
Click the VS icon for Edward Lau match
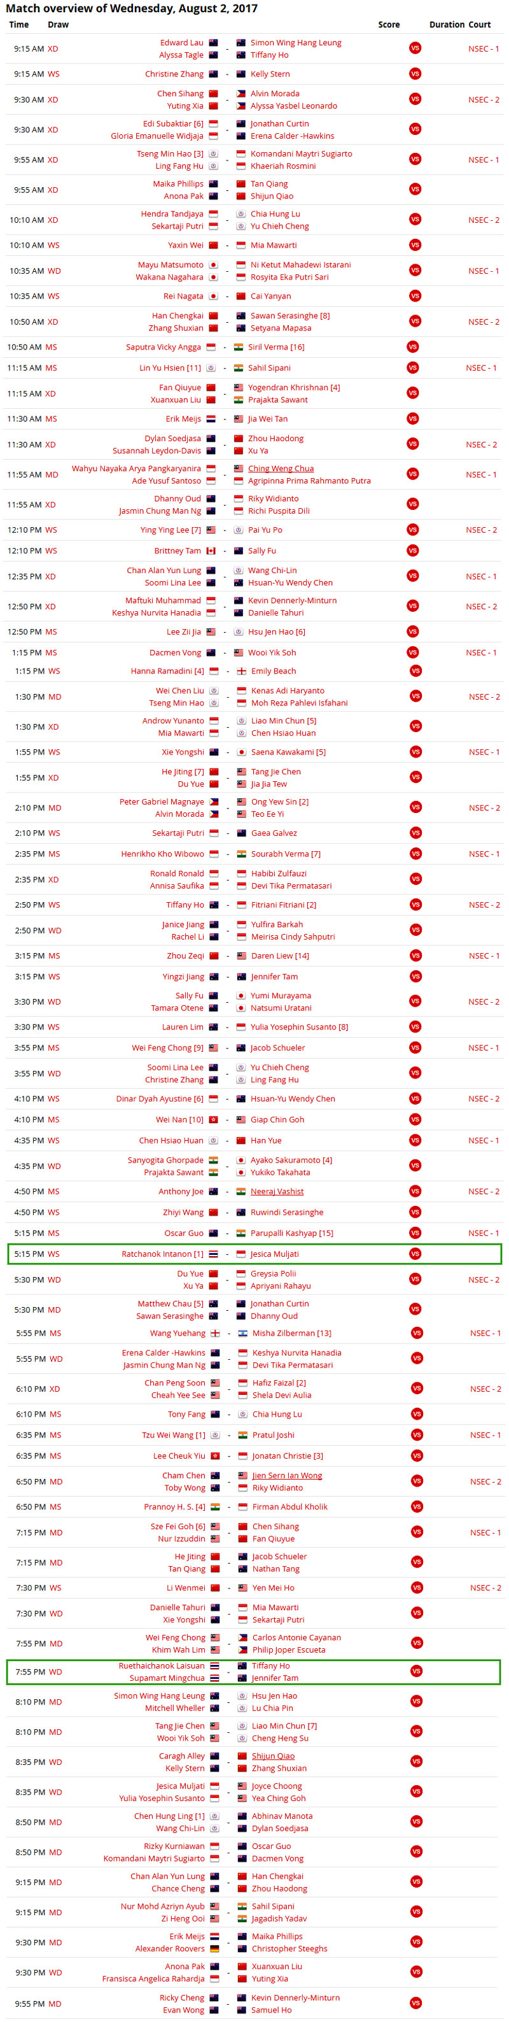(x=415, y=48)
